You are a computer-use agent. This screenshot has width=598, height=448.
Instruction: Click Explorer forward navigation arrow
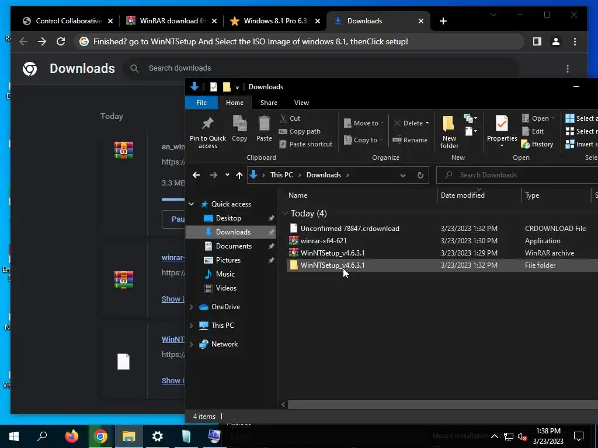[214, 175]
